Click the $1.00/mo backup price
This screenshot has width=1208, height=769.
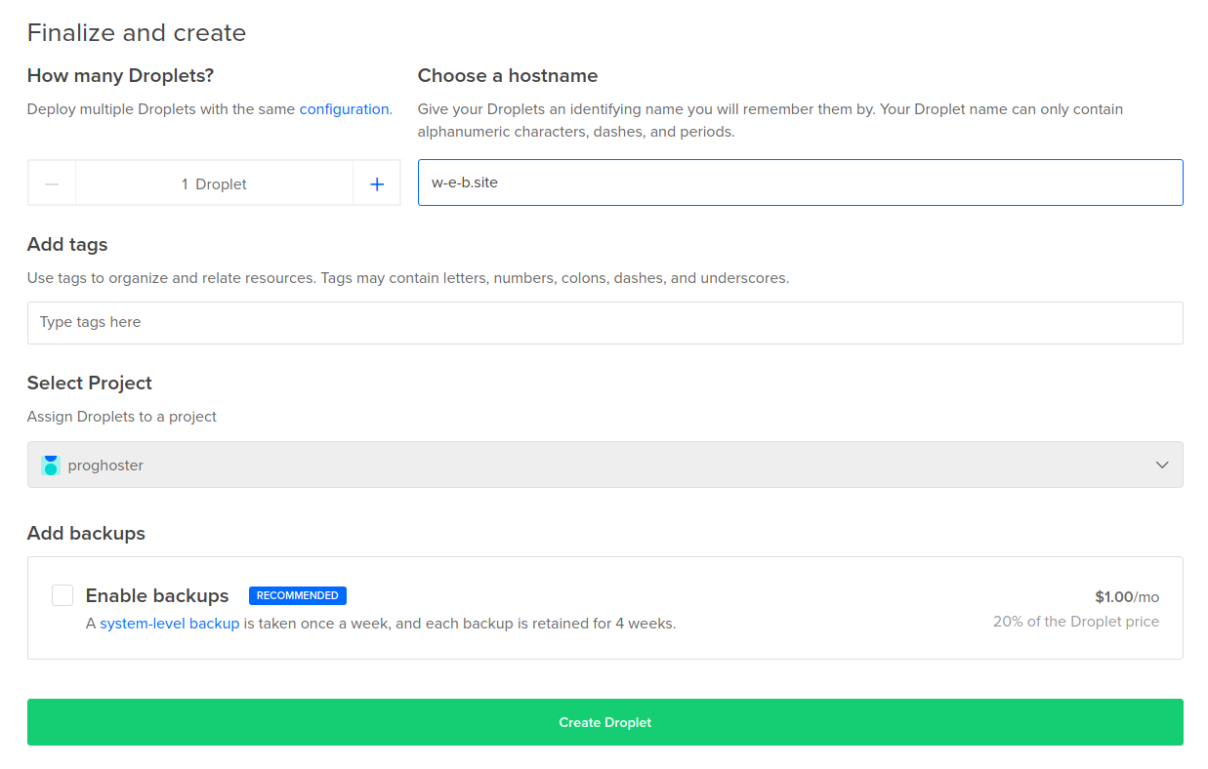(1126, 596)
